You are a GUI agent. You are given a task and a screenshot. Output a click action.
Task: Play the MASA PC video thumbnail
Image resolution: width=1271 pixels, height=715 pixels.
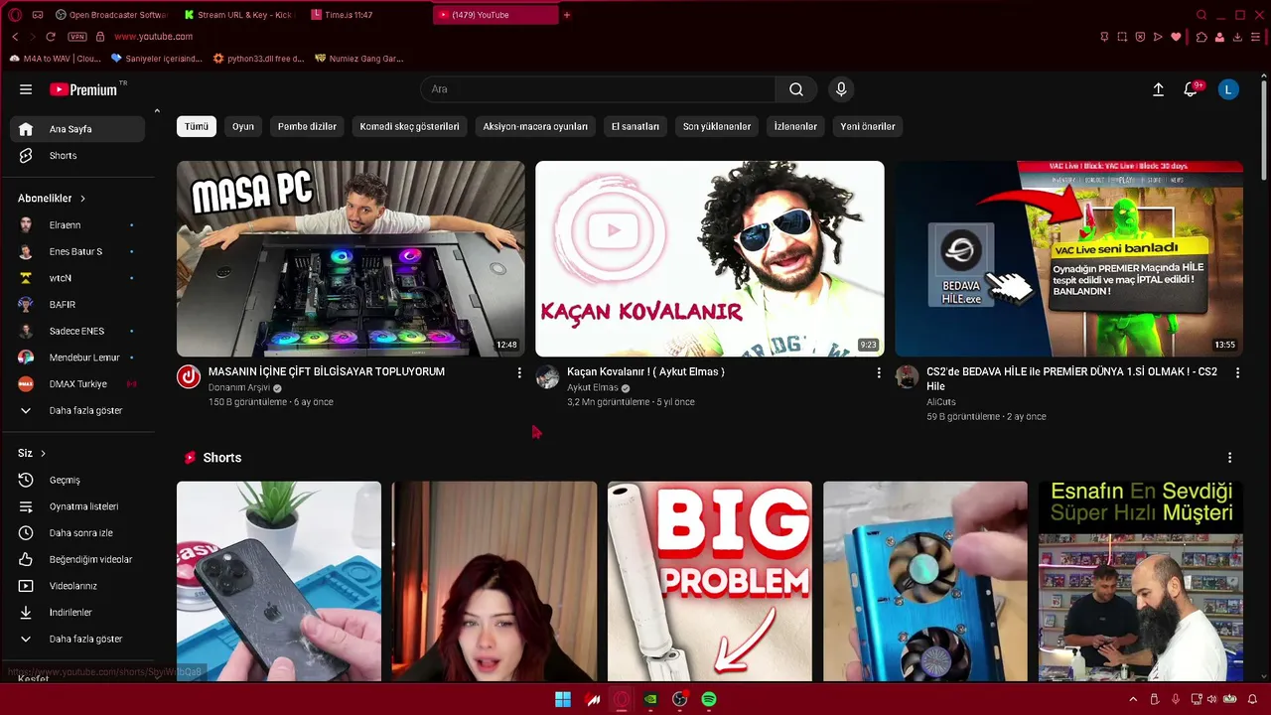coord(351,258)
